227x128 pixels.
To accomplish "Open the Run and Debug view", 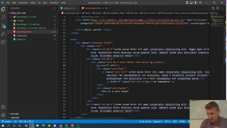I will tap(3, 34).
